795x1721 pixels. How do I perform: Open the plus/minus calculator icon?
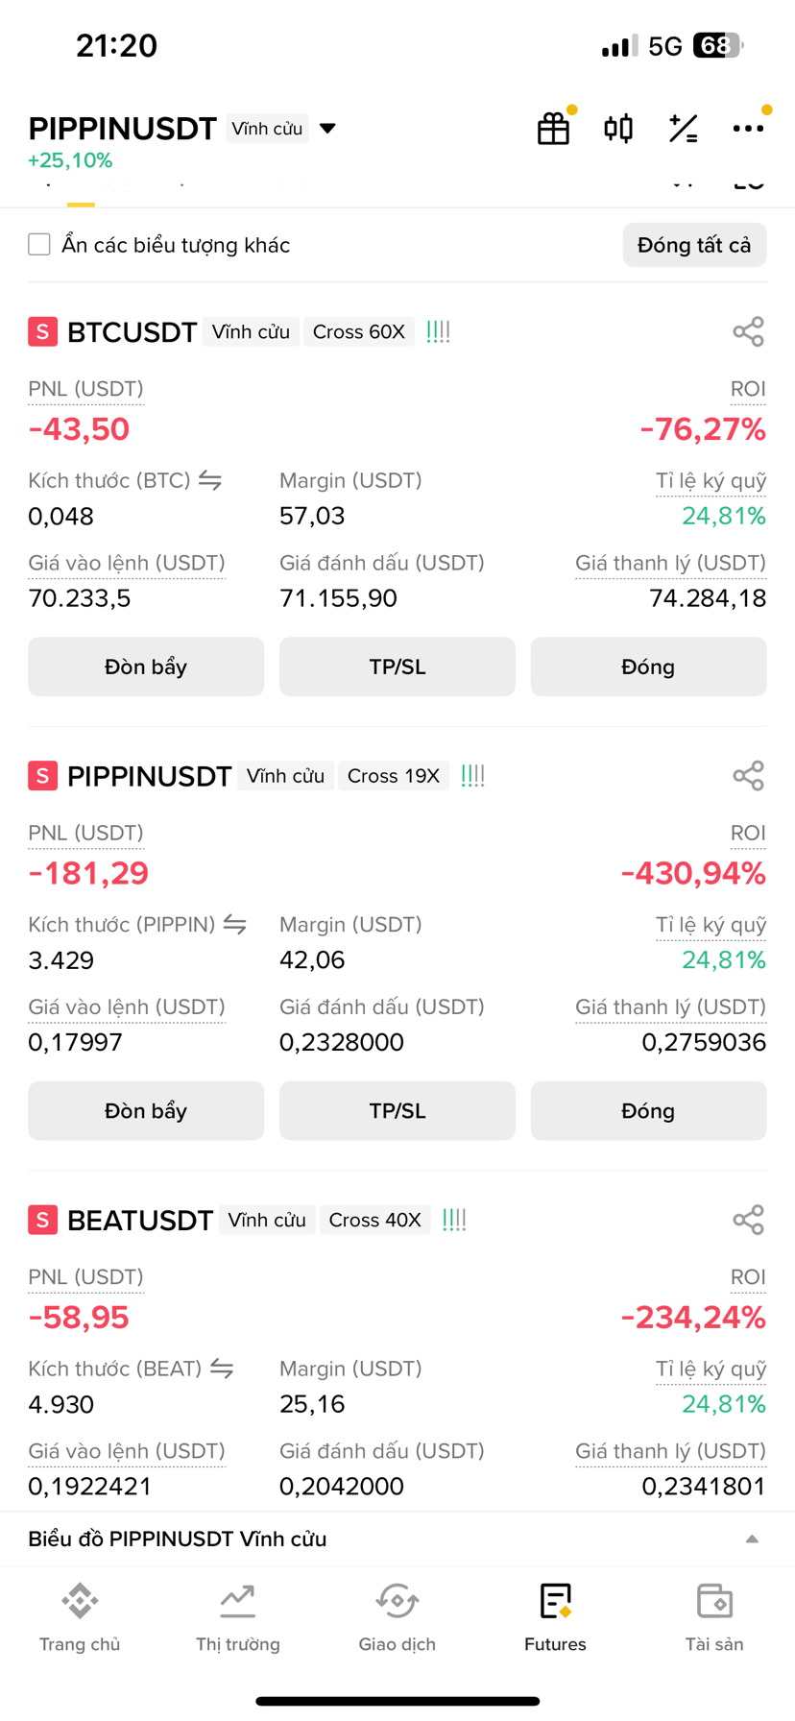(684, 128)
